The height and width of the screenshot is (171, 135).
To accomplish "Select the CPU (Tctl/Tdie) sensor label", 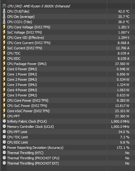I will point(18,11).
